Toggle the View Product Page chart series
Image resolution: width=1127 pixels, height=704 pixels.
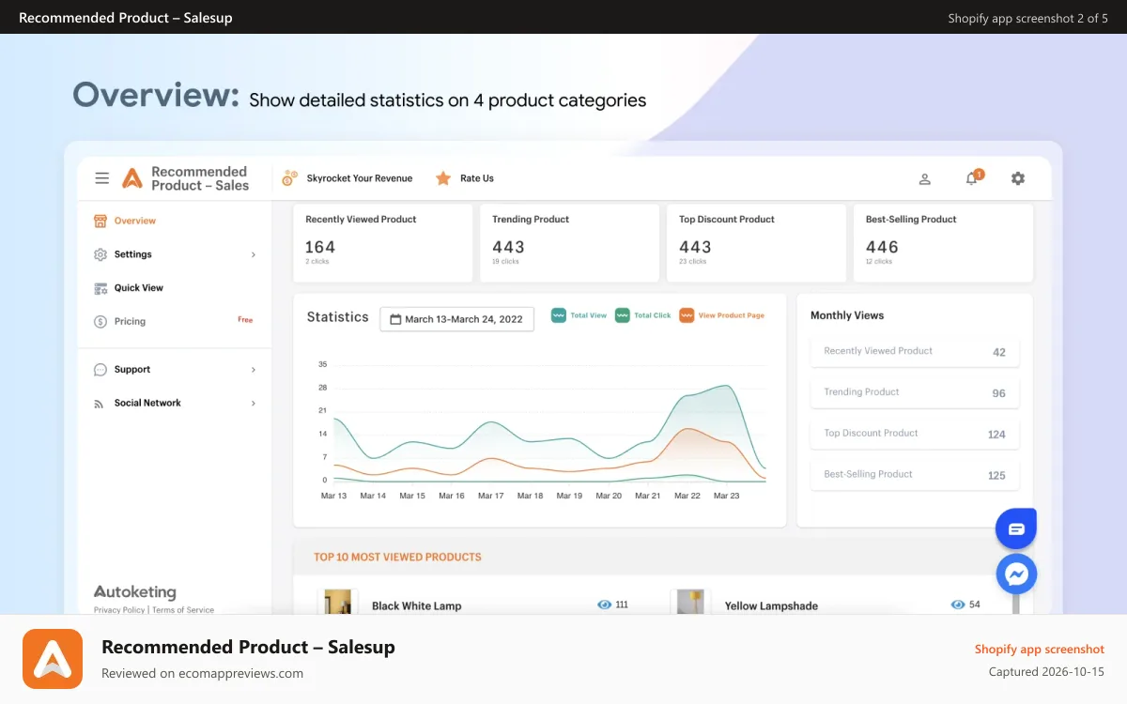pos(721,315)
